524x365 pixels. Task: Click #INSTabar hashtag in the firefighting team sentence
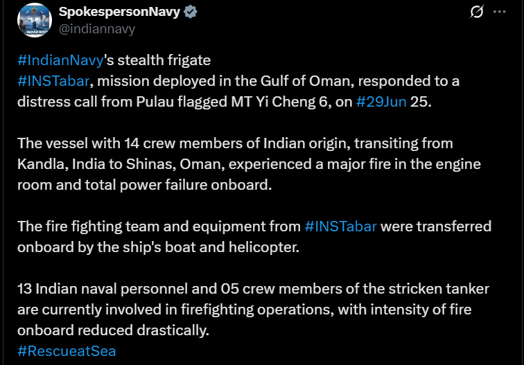click(340, 226)
